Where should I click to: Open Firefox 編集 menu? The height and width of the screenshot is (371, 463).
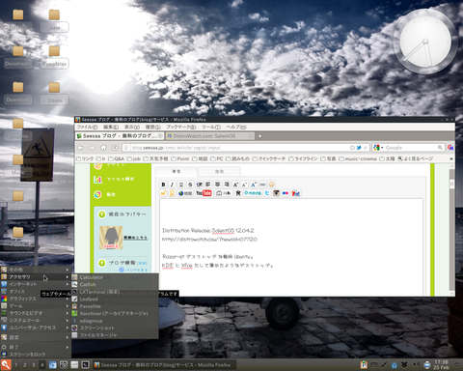click(111, 128)
